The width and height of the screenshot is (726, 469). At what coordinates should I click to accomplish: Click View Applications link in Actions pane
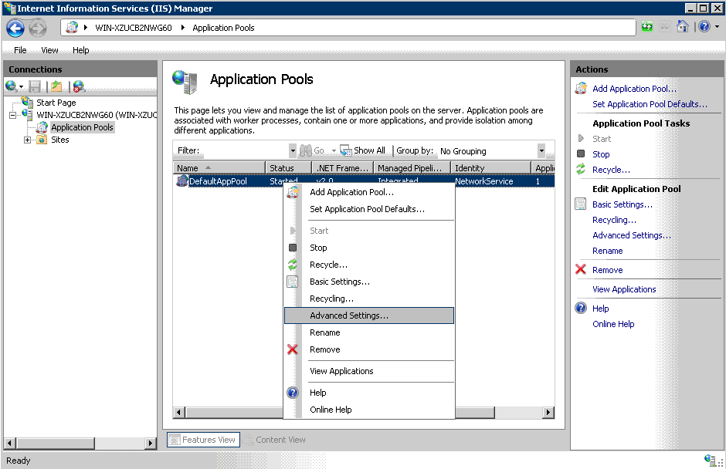pyautogui.click(x=624, y=289)
